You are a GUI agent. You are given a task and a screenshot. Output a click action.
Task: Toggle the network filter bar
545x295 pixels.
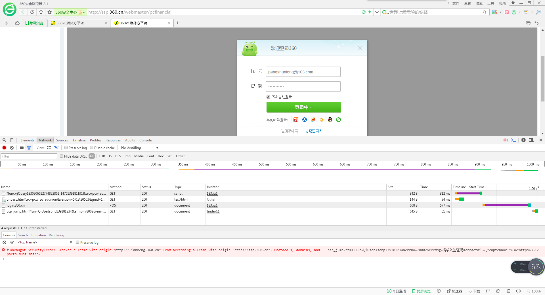29,148
